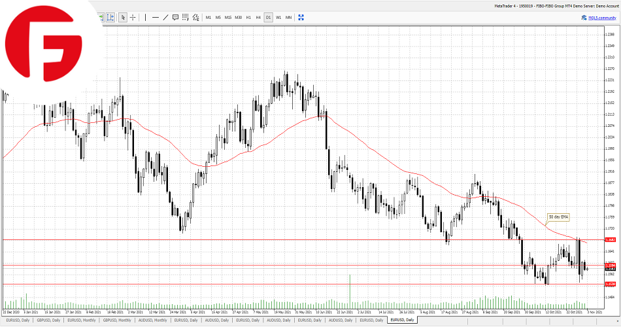The image size is (621, 327).
Task: Switch timeframe to M1
Action: click(209, 17)
